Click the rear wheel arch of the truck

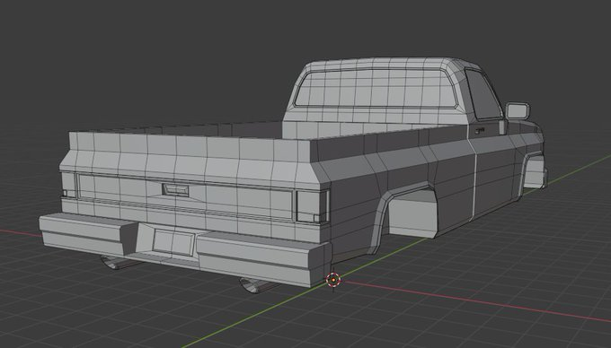pos(402,218)
